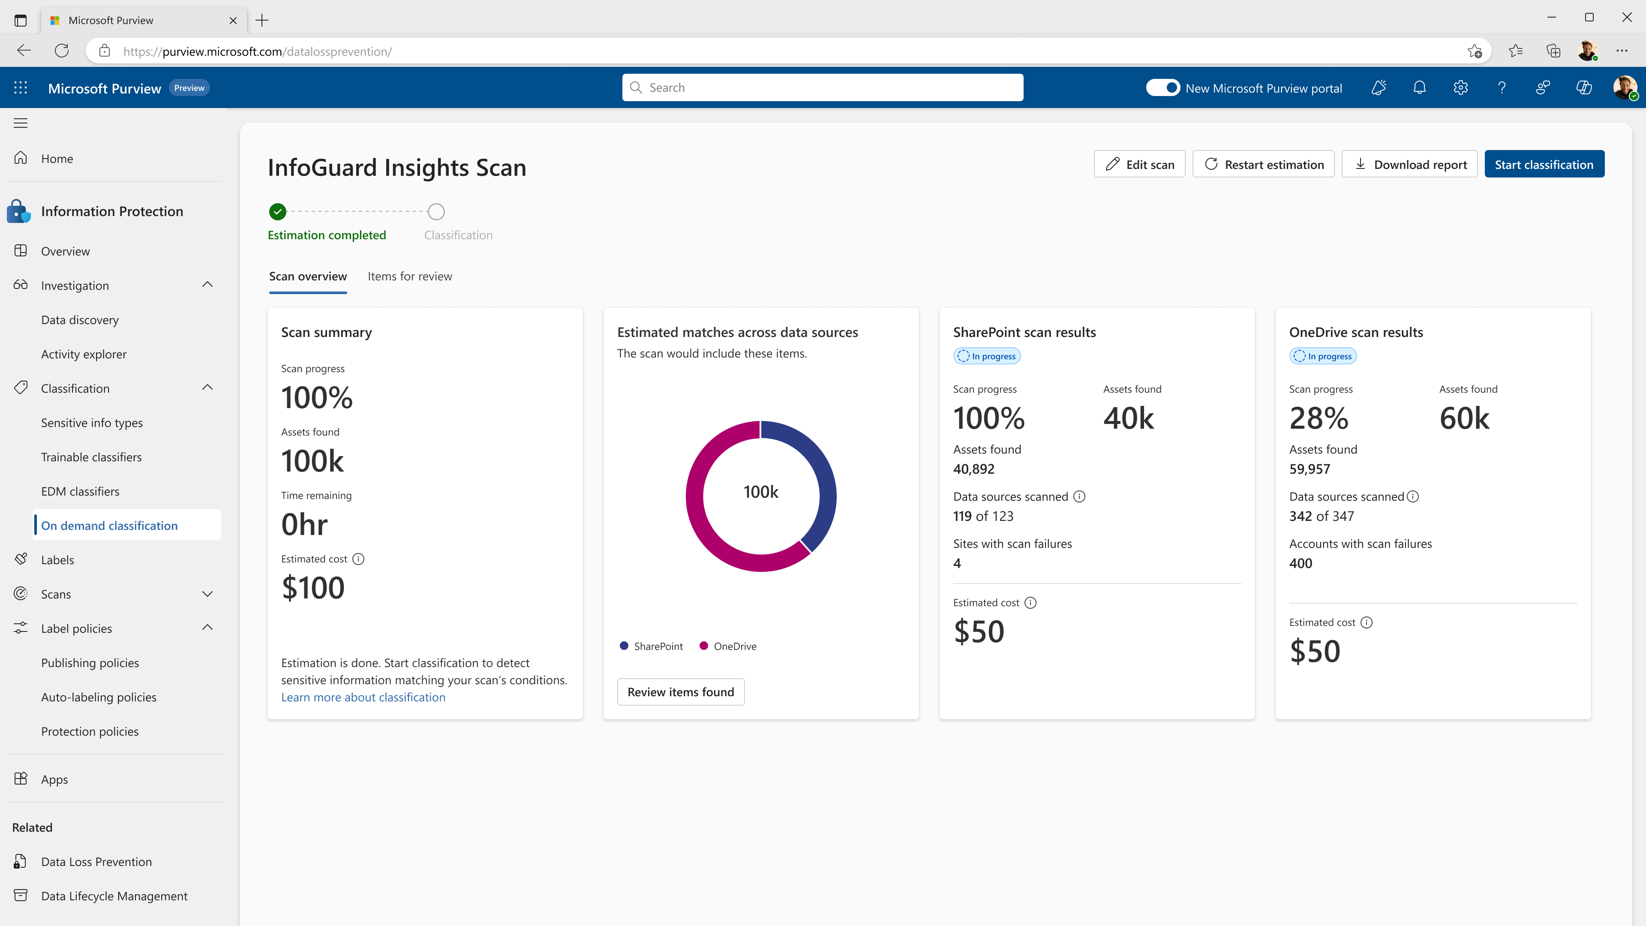Click the SharePoint legend color dot
The height and width of the screenshot is (926, 1646).
(x=624, y=646)
